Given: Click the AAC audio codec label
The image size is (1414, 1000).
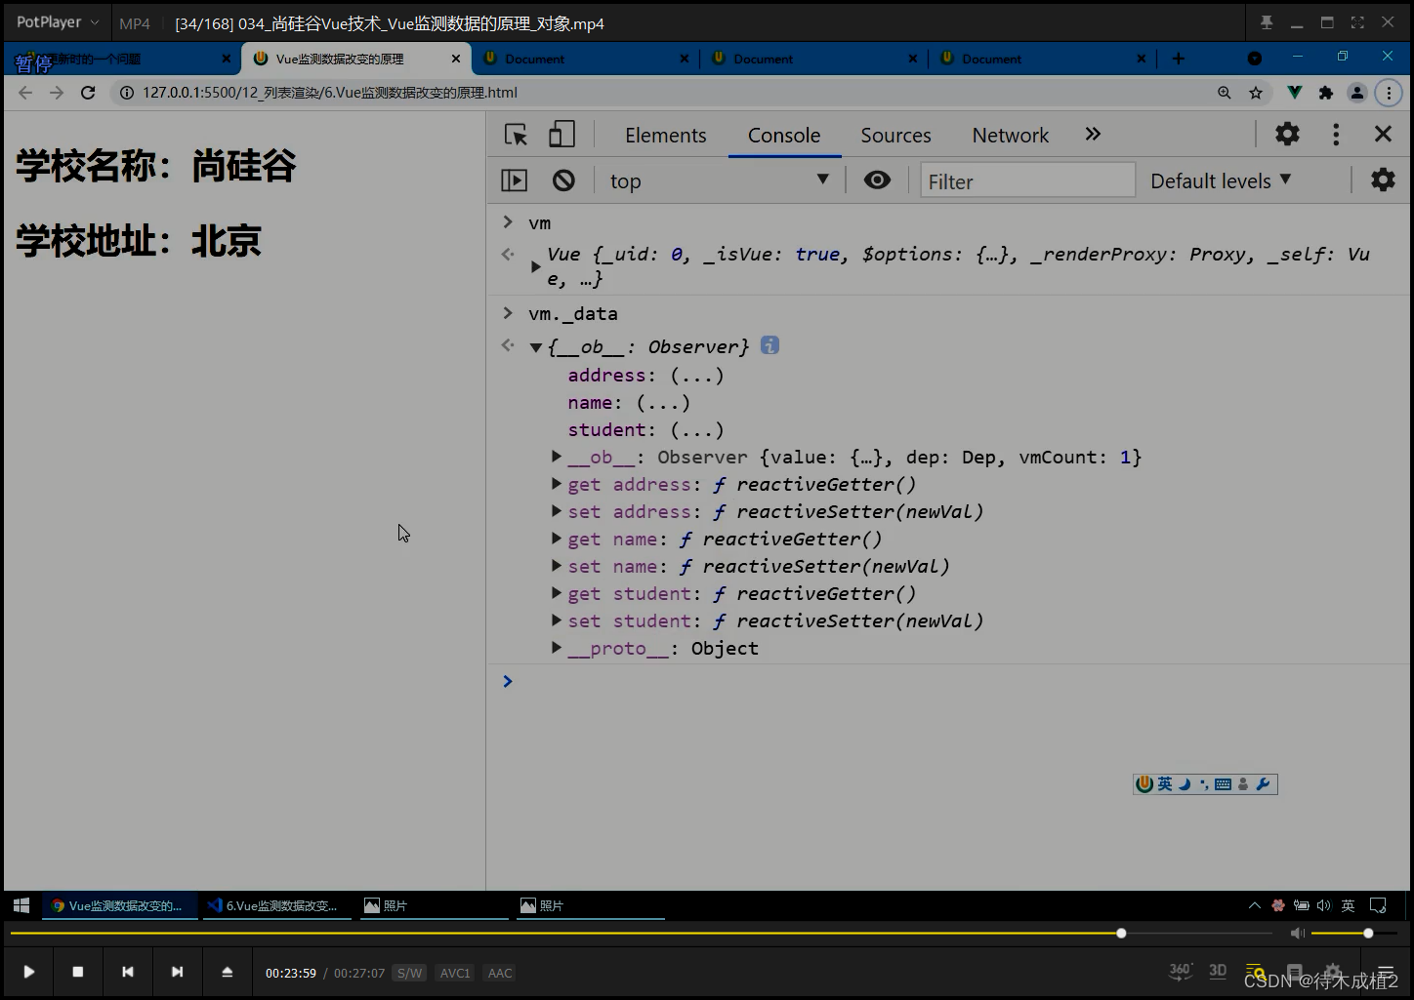Looking at the screenshot, I should coord(500,973).
